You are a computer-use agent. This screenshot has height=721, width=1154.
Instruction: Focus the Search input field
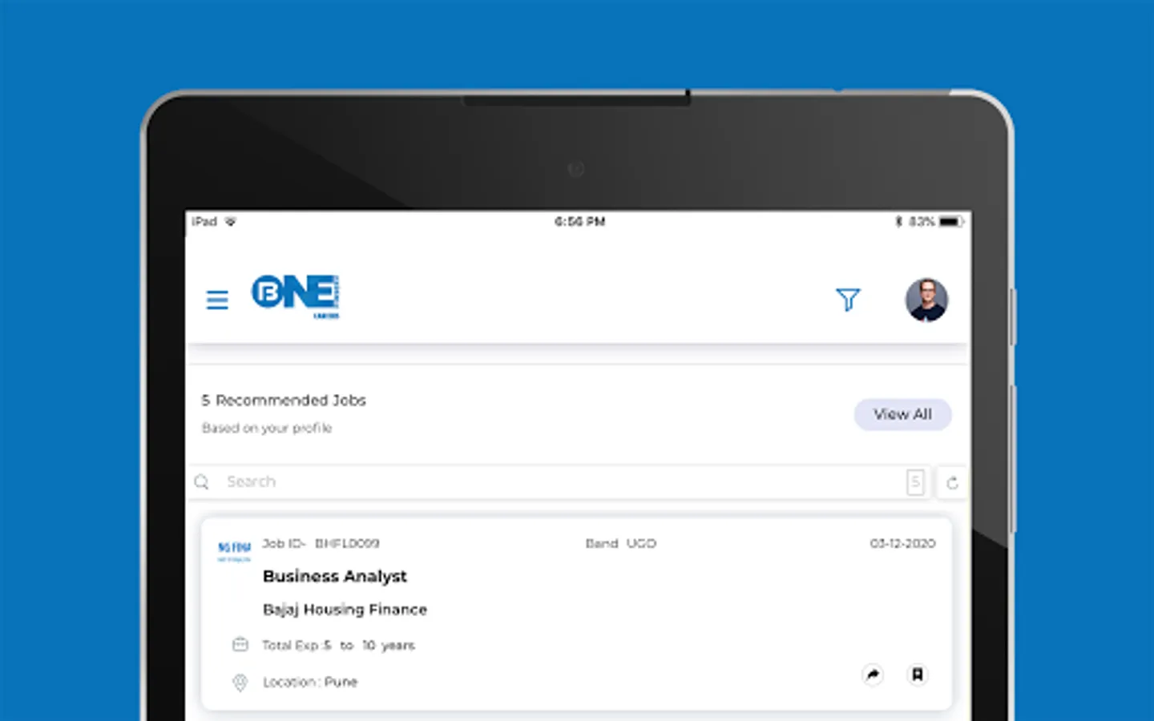561,481
